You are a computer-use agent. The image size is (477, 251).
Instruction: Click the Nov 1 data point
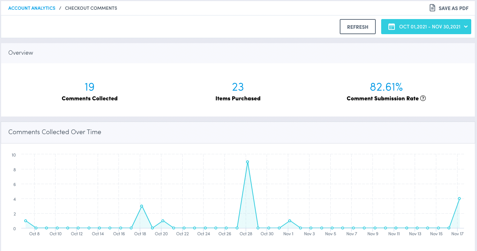pyautogui.click(x=290, y=221)
